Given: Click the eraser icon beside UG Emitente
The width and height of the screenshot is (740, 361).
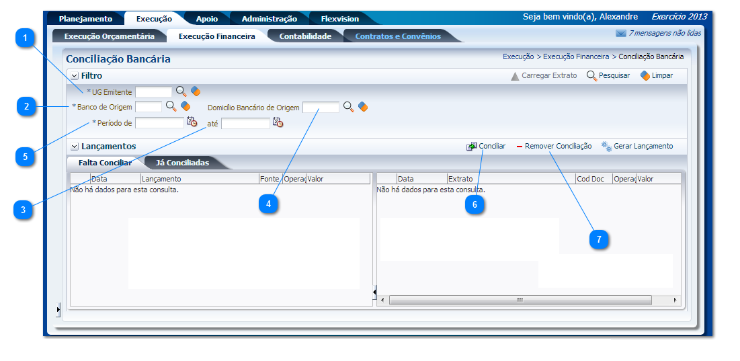Looking at the screenshot, I should click(x=196, y=91).
